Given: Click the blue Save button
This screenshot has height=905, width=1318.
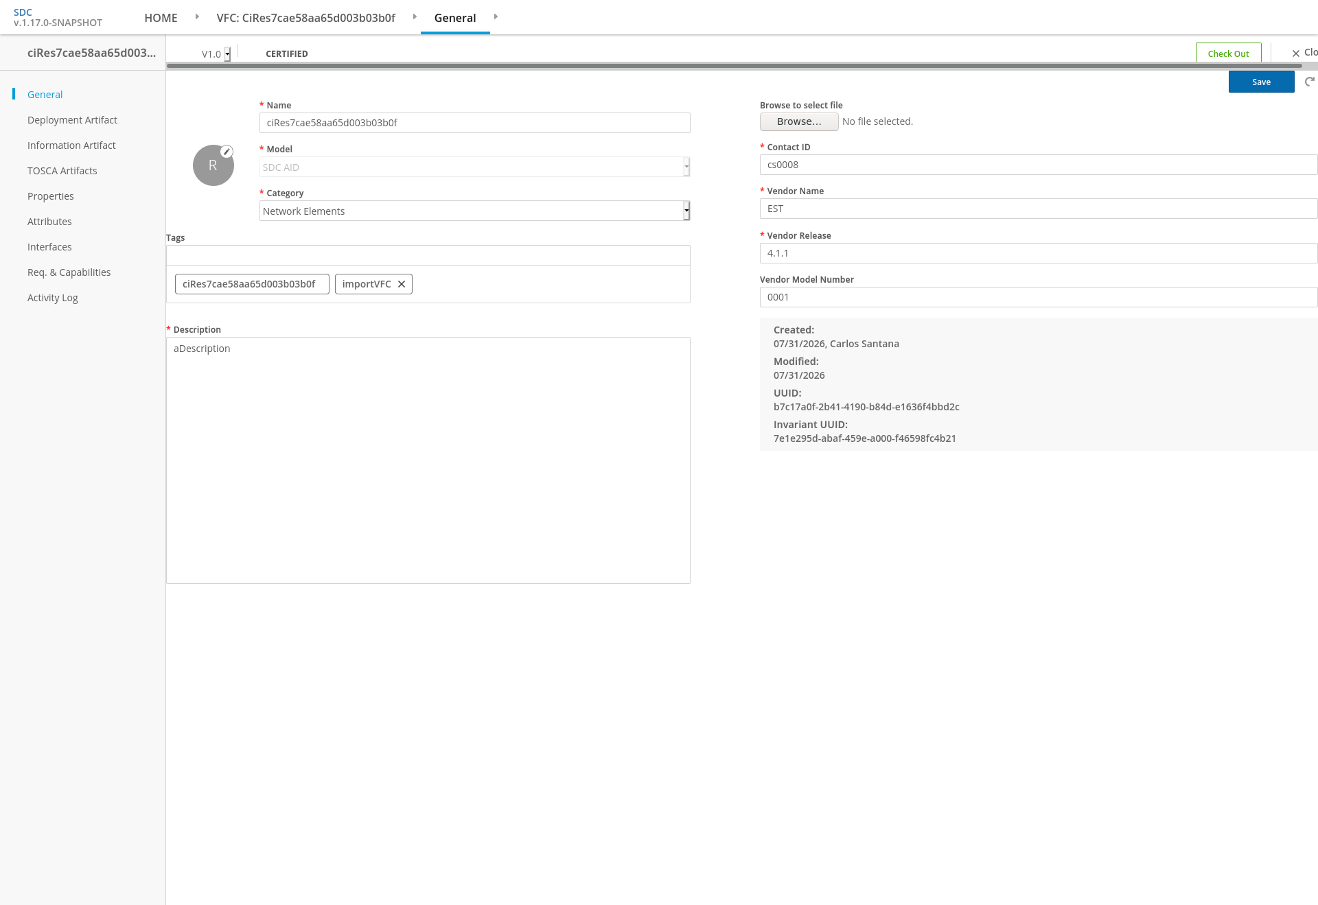Looking at the screenshot, I should coord(1261,82).
